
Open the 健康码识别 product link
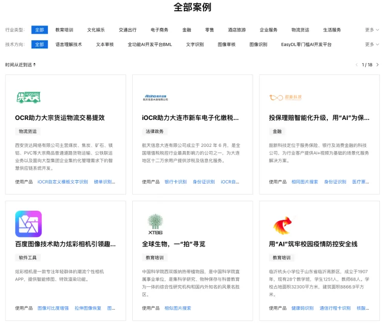(x=302, y=308)
